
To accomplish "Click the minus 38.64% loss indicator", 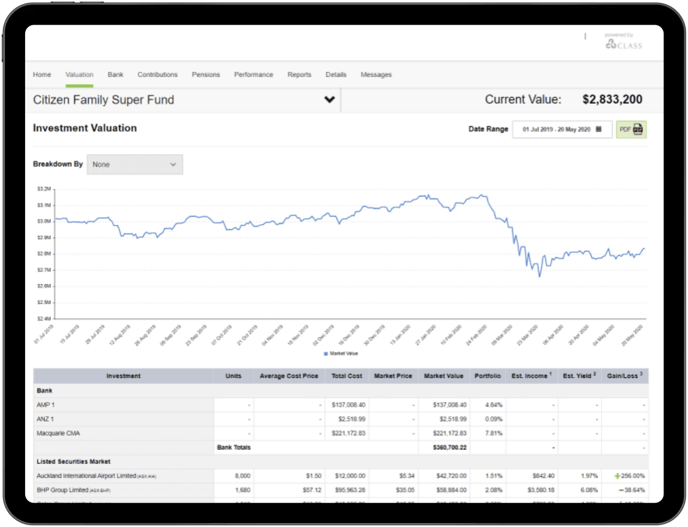I will [x=632, y=490].
